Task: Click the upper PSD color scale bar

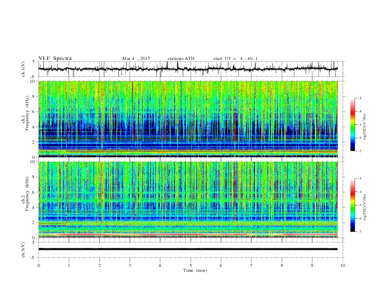Action: tap(353, 125)
